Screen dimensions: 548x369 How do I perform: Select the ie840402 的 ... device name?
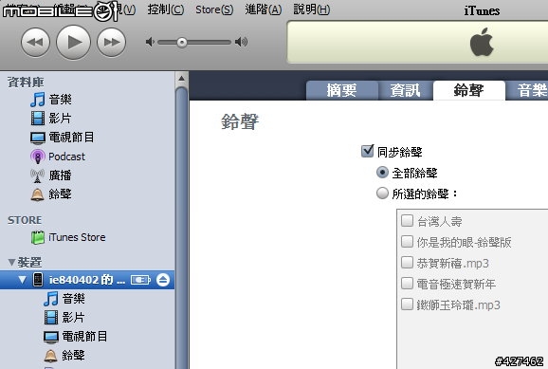click(x=86, y=280)
